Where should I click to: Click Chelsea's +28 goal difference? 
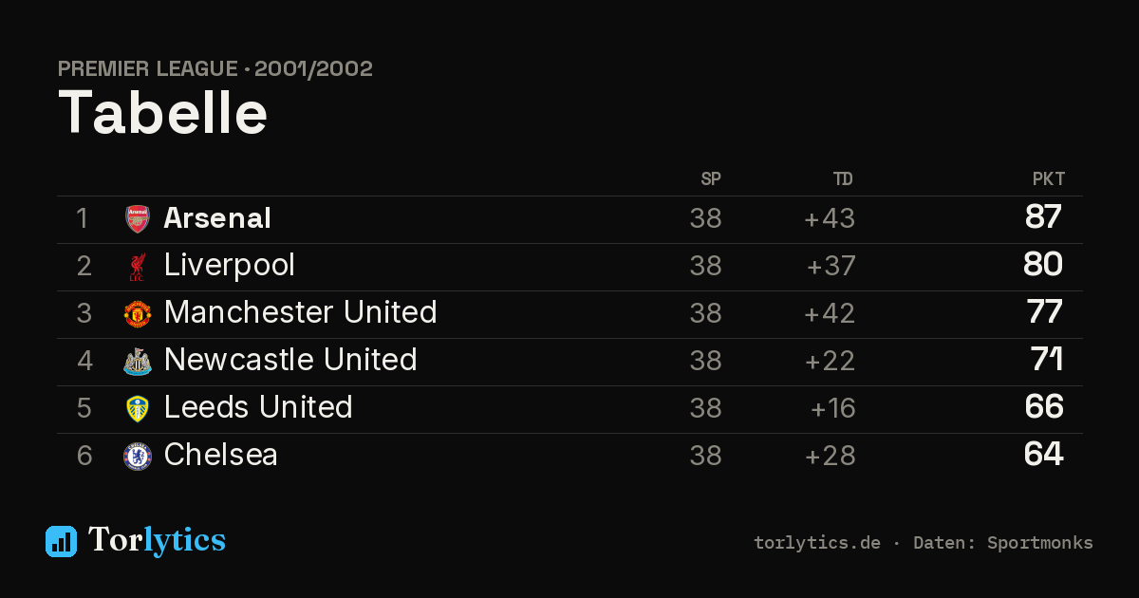point(831,456)
